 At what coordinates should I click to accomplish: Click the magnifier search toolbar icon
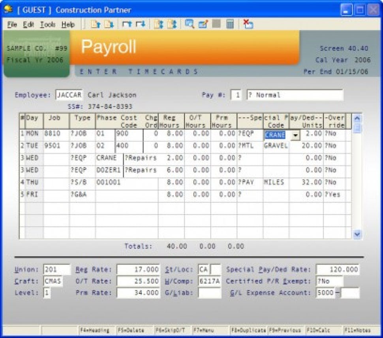tap(190, 24)
